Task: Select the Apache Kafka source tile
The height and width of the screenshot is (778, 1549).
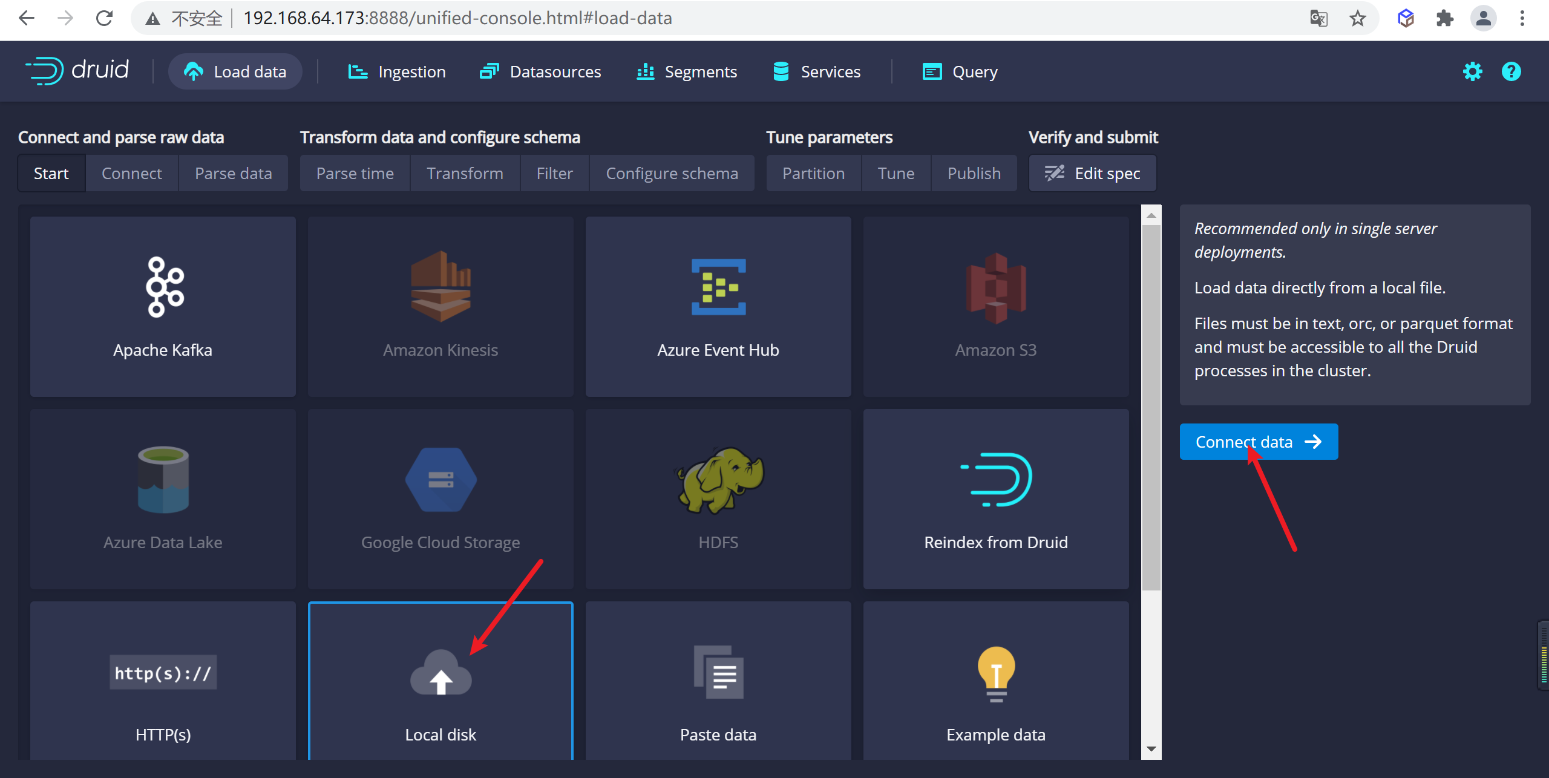Action: (163, 307)
